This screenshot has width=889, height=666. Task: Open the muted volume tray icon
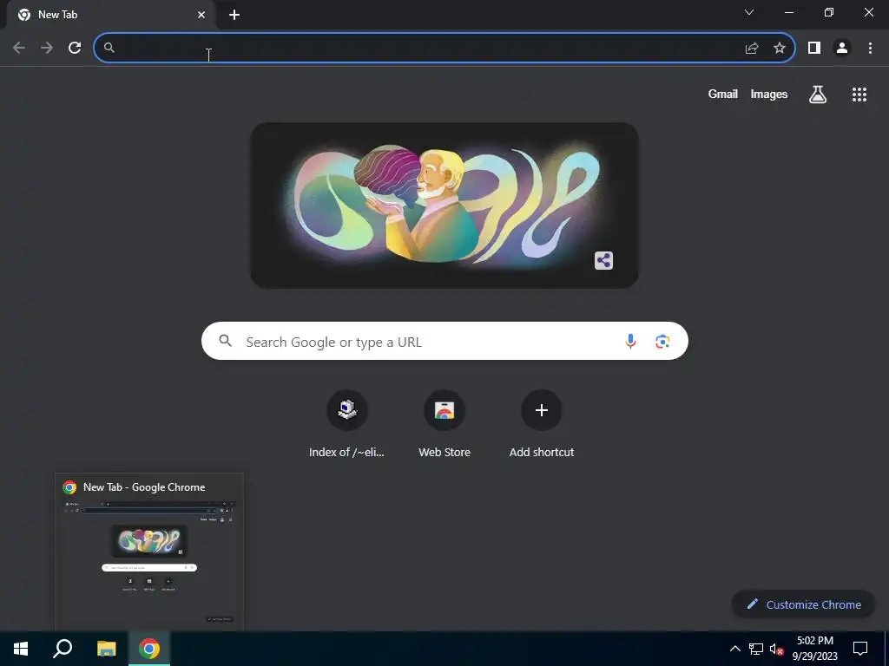(x=776, y=649)
